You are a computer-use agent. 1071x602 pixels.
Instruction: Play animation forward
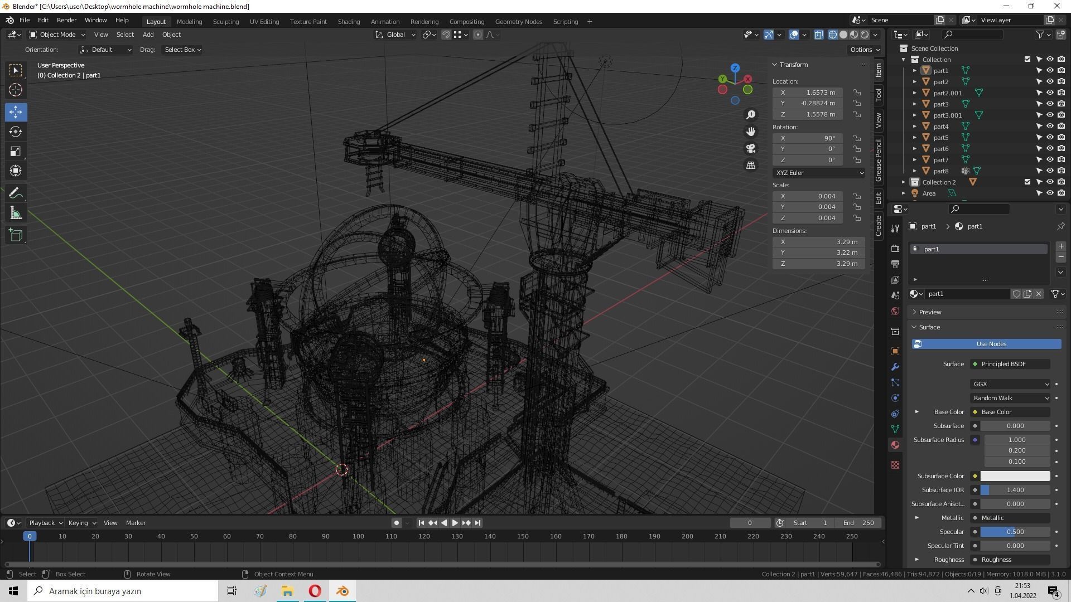coord(455,523)
